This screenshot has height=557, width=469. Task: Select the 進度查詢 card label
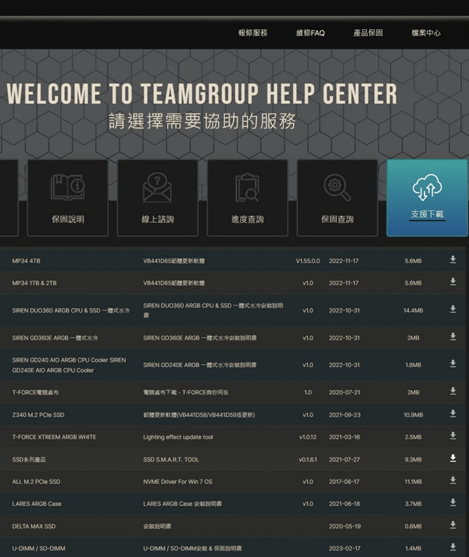tap(247, 219)
